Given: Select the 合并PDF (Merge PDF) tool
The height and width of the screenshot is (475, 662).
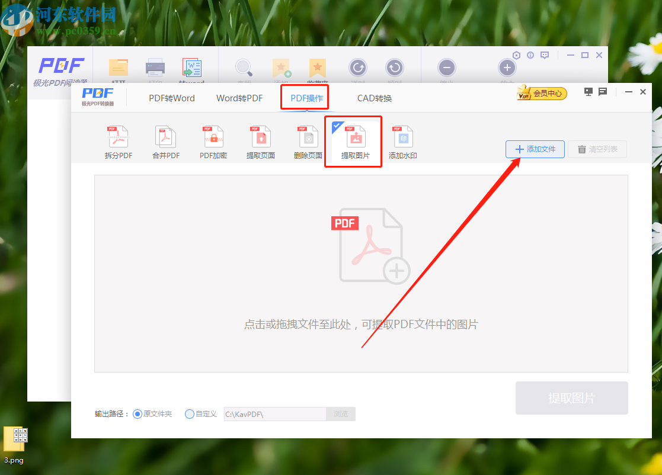Looking at the screenshot, I should point(165,141).
